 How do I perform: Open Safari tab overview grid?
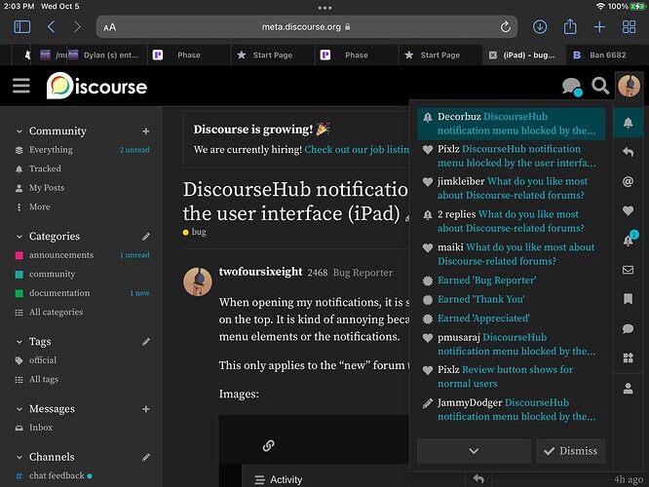click(x=629, y=27)
